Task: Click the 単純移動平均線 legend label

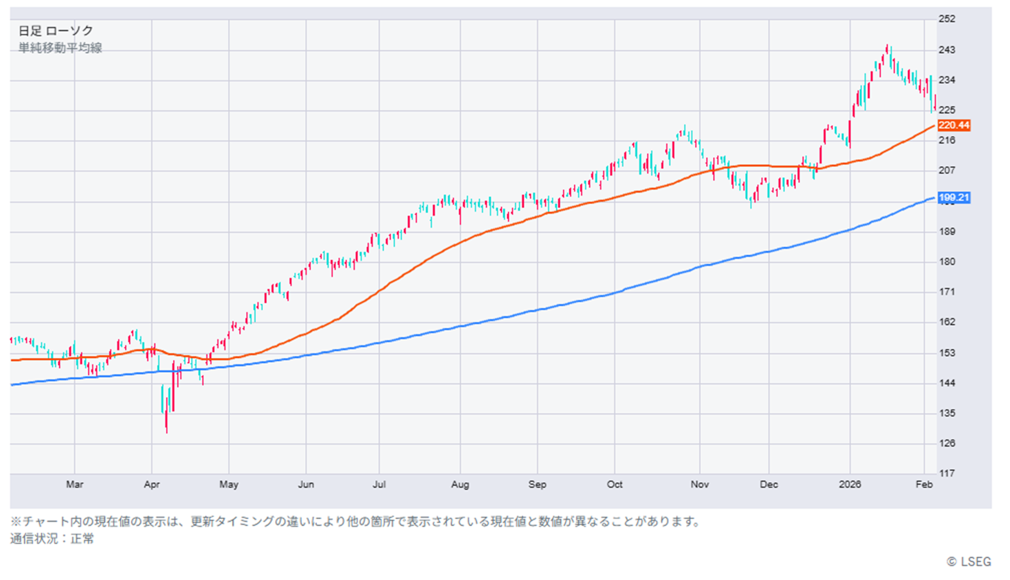Action: (60, 48)
